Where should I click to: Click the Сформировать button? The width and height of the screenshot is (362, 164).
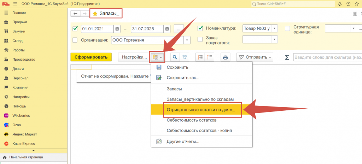[91, 57]
